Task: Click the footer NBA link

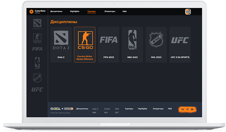Action: click(x=94, y=113)
